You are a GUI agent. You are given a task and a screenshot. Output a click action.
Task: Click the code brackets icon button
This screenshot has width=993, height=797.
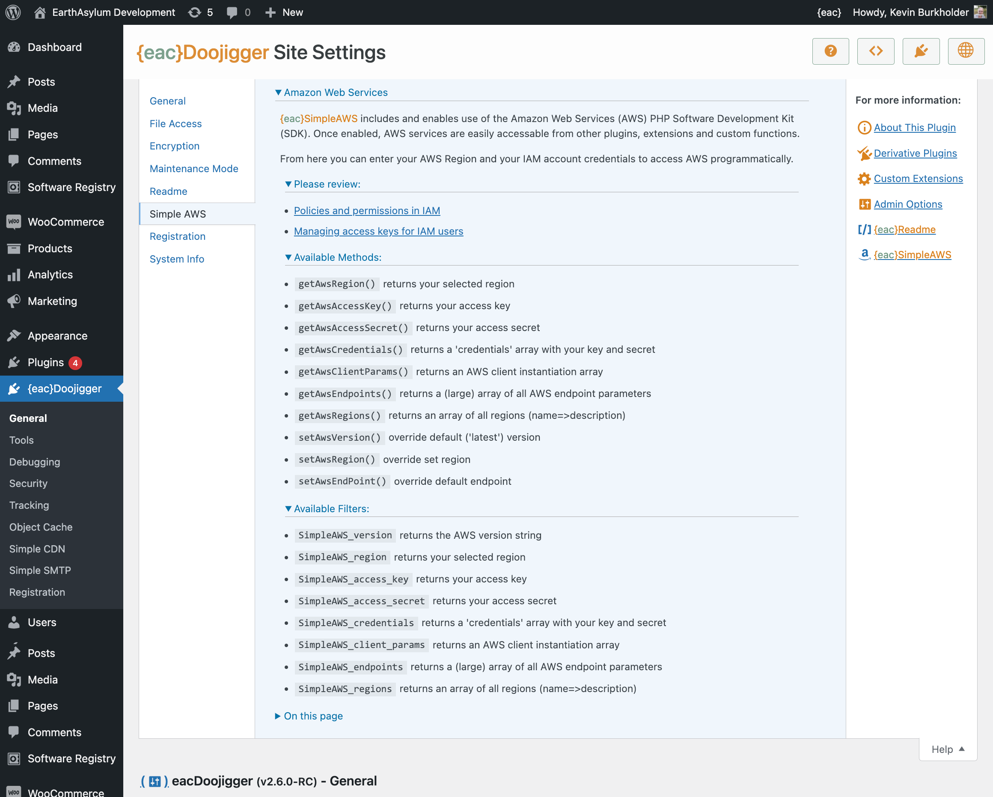pyautogui.click(x=875, y=51)
